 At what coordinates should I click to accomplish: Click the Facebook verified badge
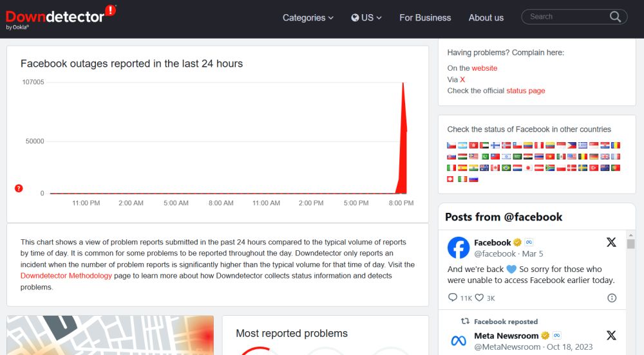[x=518, y=242]
